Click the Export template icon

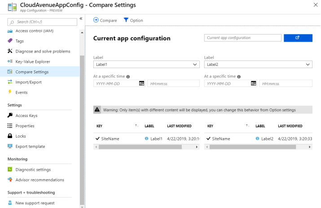point(10,146)
